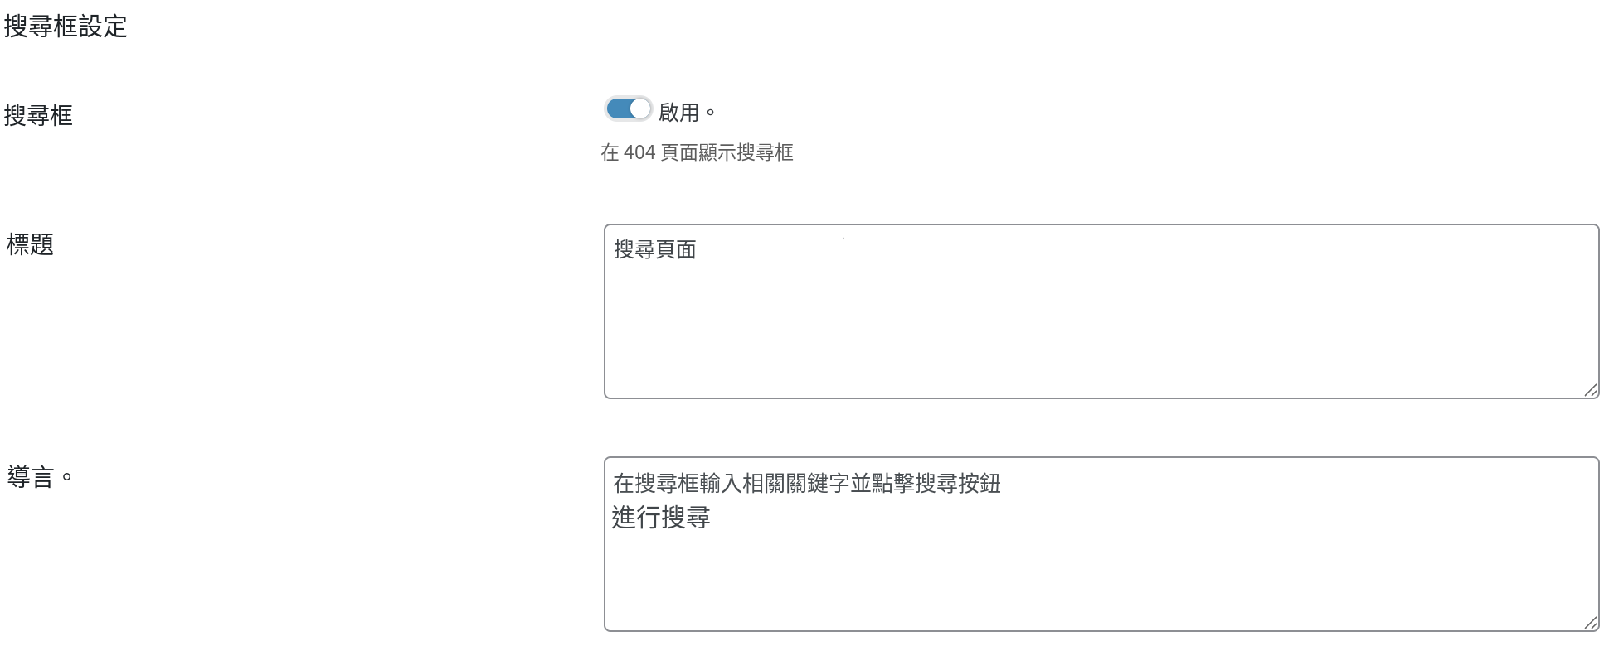Click the line starting with 在搜尋框輸入相關關鍵字
1609x646 pixels.
click(x=807, y=483)
